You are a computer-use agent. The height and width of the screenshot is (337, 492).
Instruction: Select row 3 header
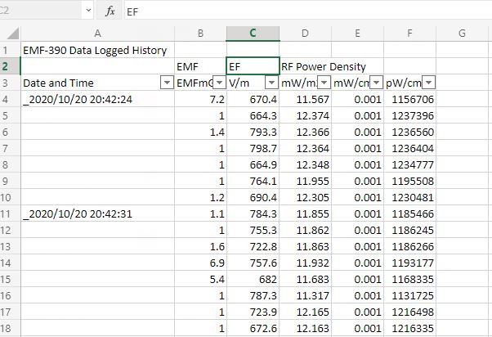pos(10,83)
